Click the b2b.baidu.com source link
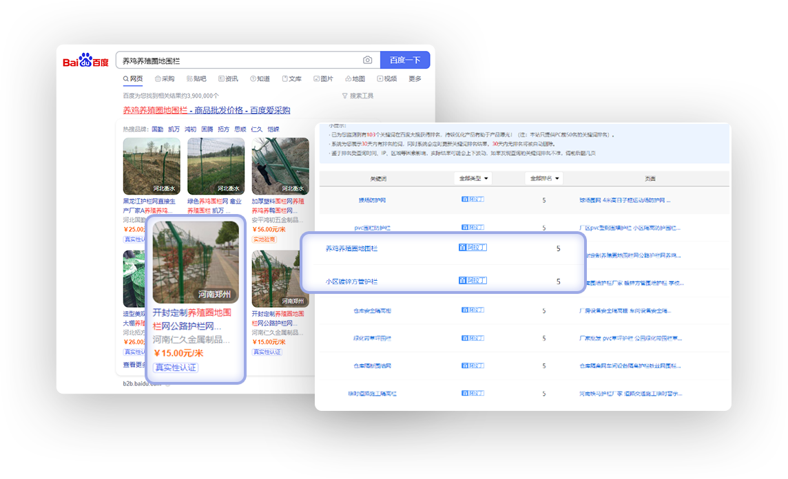The height and width of the screenshot is (479, 788). [142, 383]
